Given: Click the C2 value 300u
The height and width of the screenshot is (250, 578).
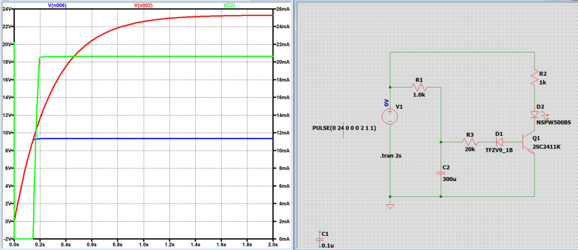Looking at the screenshot, I should 449,179.
